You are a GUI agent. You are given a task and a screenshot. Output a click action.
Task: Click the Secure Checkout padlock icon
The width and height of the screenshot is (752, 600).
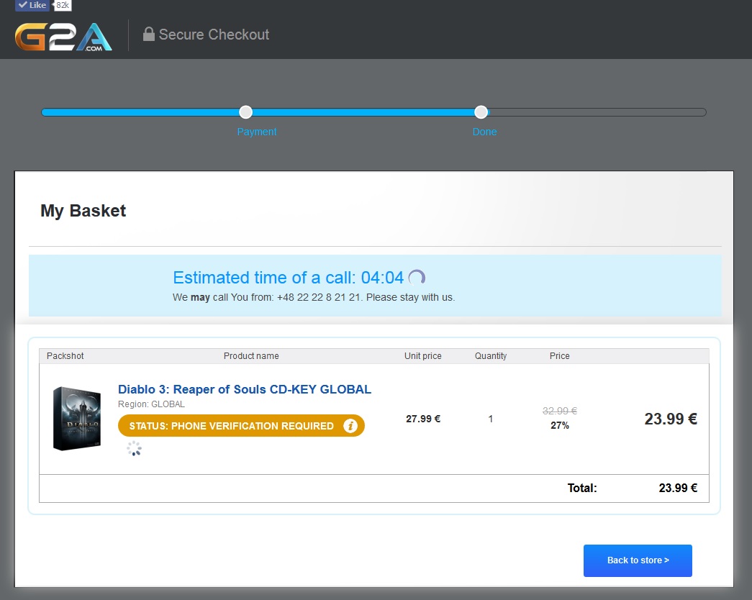(149, 34)
